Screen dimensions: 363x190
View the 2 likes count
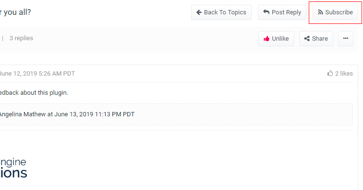(344, 73)
